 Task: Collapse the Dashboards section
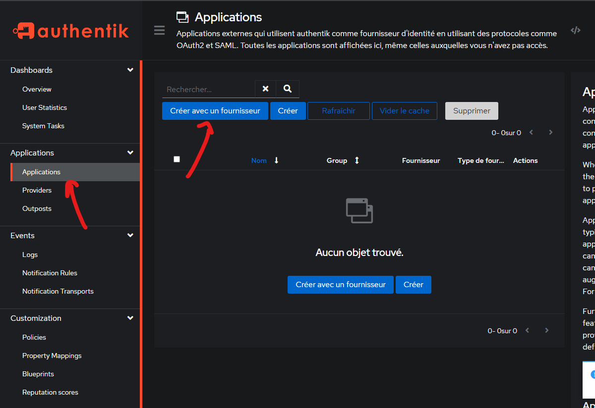pos(130,70)
